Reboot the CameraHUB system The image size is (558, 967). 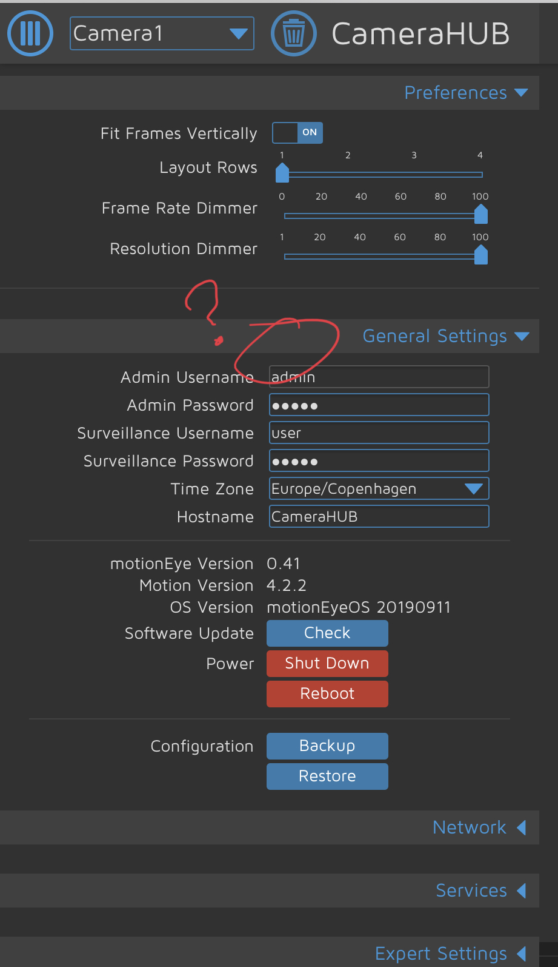[327, 693]
